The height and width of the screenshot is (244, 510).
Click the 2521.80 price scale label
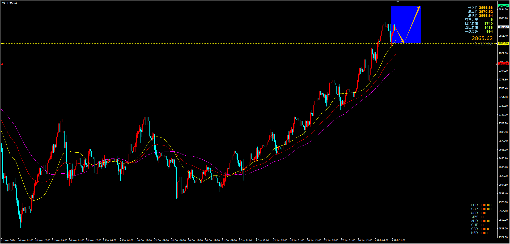(503, 237)
